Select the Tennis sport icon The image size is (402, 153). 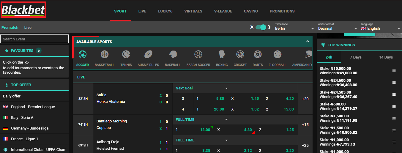click(x=126, y=54)
